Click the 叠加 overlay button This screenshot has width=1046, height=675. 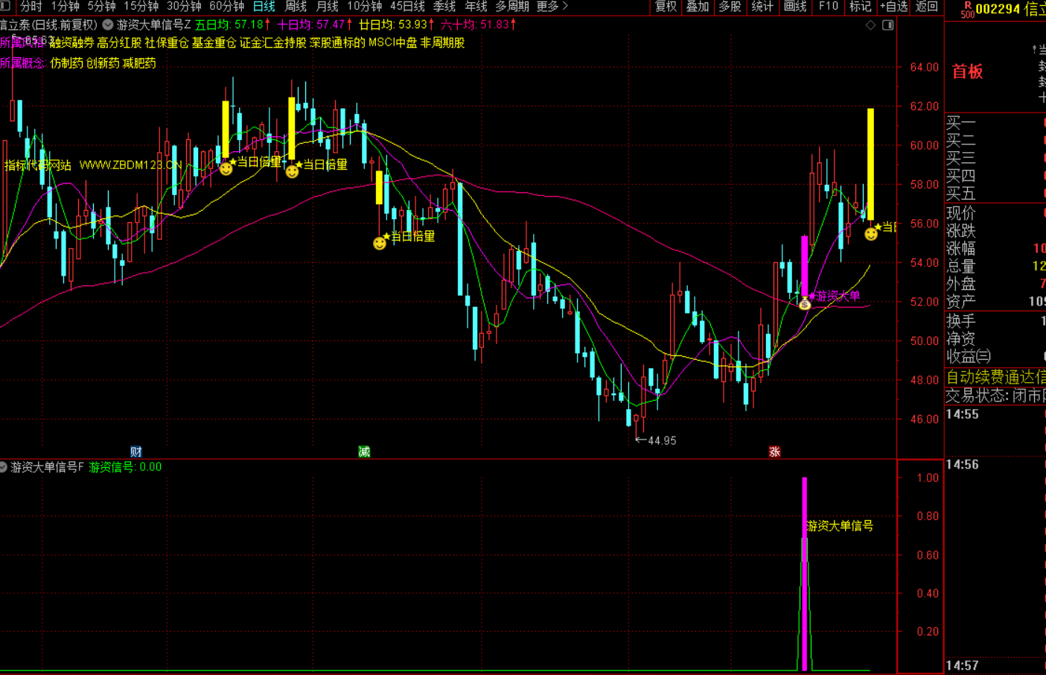pyautogui.click(x=698, y=7)
